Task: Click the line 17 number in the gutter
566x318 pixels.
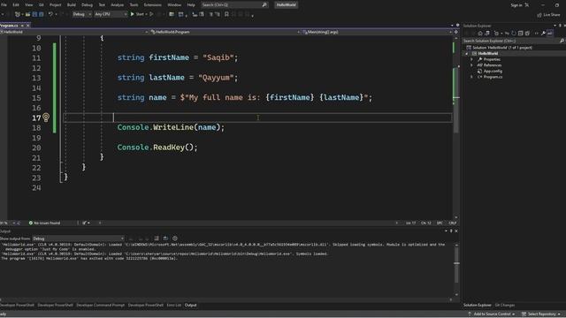Action: tap(36, 117)
